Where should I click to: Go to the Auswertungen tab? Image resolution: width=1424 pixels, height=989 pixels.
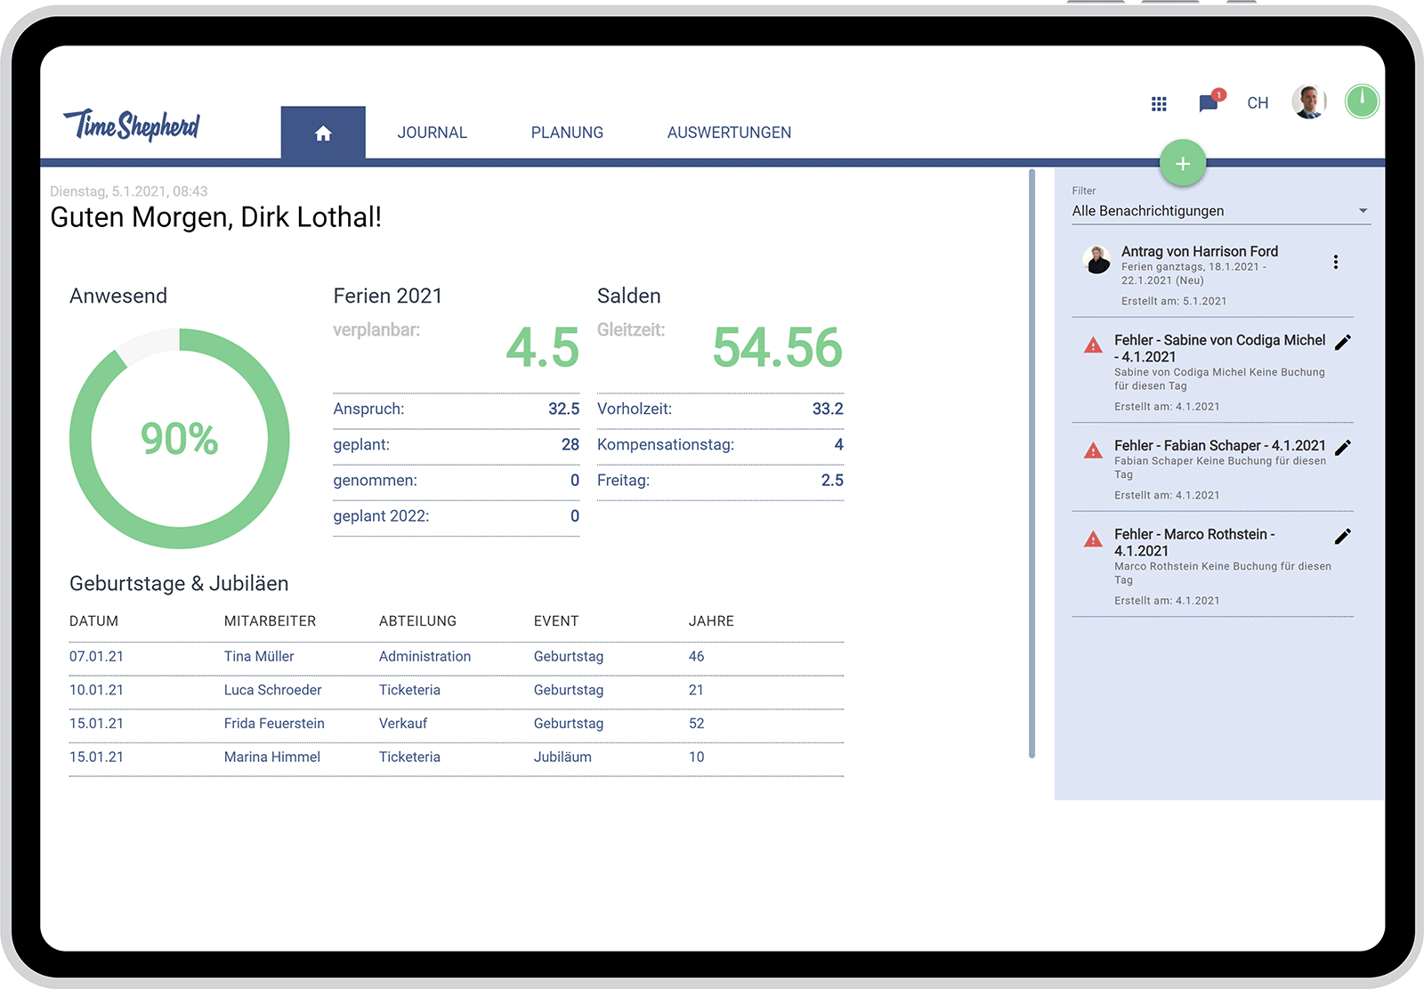(x=729, y=133)
